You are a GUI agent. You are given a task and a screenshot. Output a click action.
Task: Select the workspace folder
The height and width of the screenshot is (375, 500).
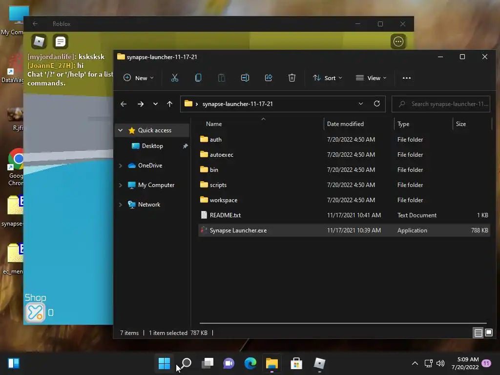pos(344,200)
